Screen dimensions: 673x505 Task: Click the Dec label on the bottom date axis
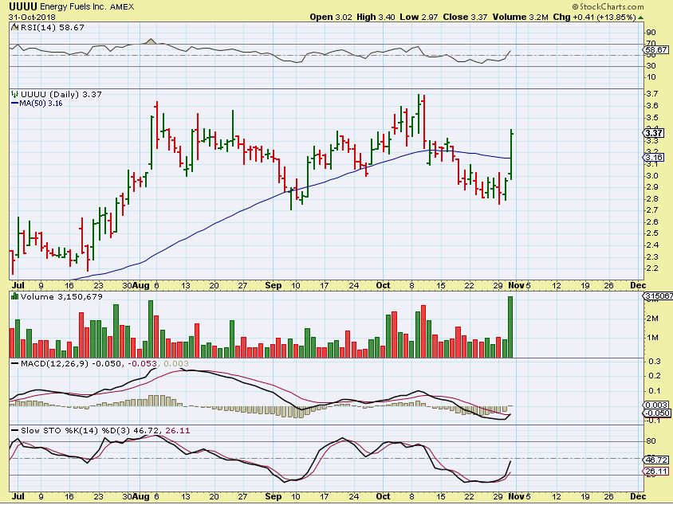point(638,496)
